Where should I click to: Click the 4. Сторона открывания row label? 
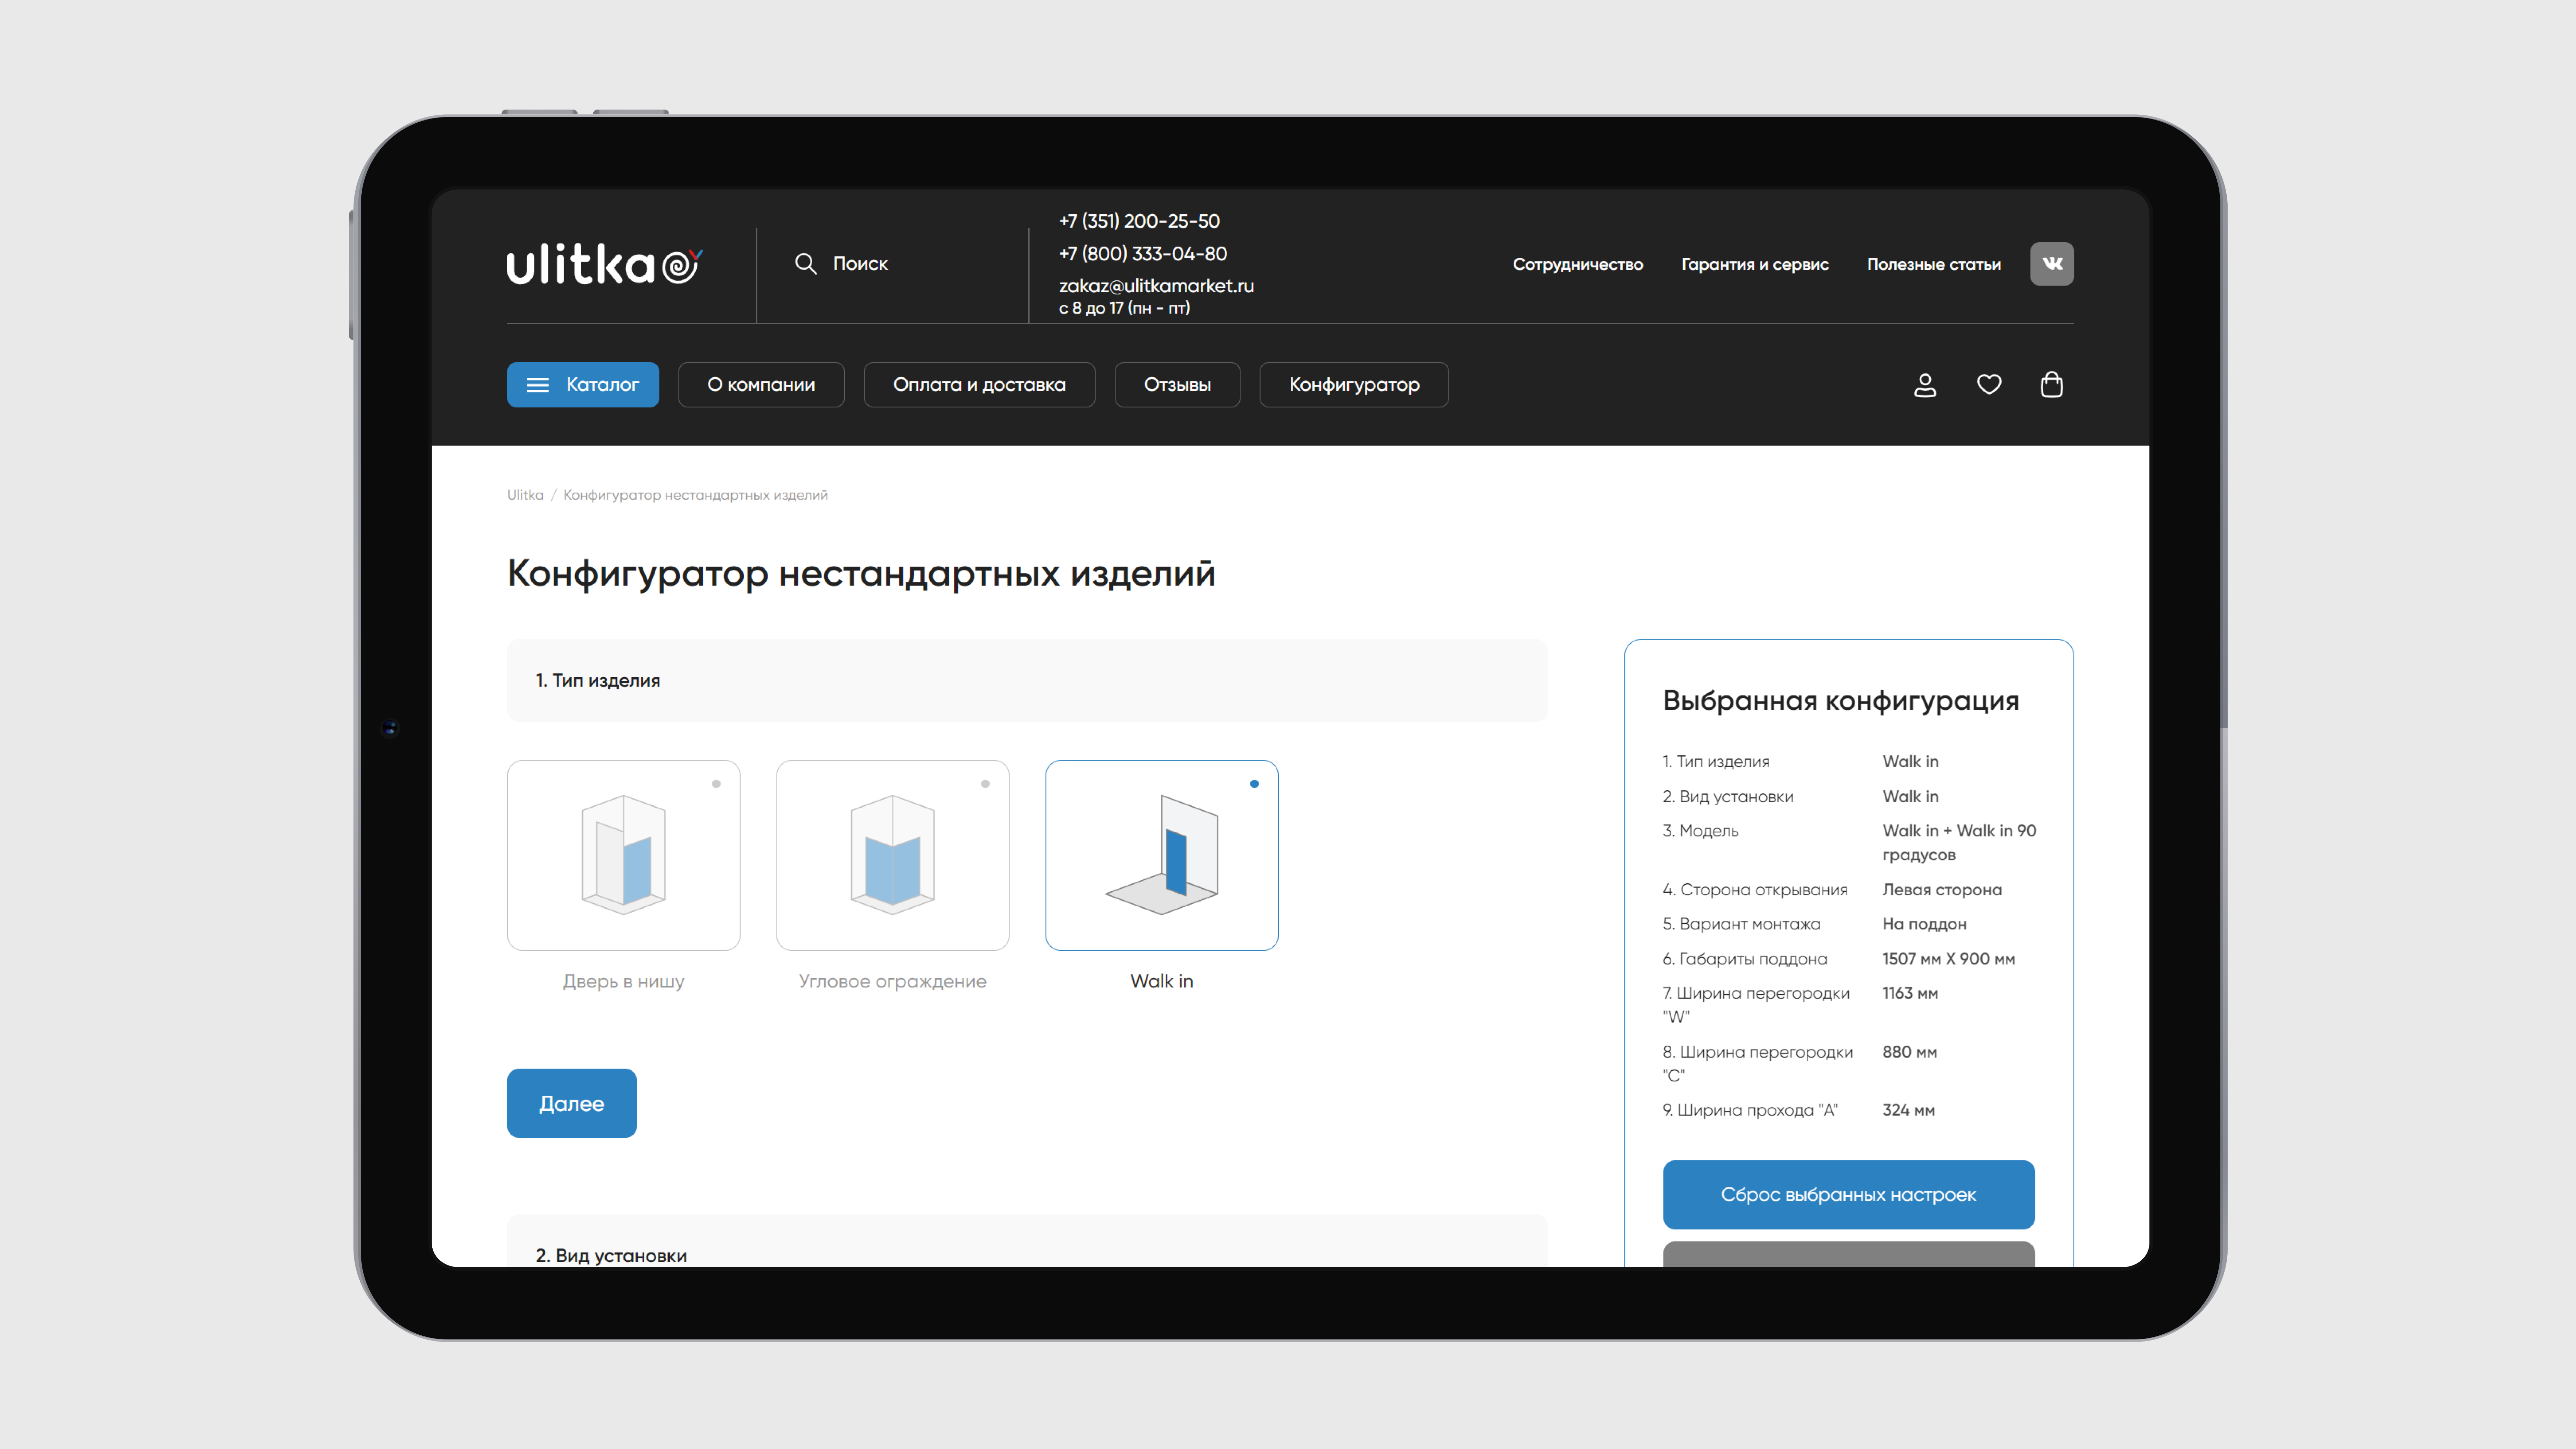pos(1755,890)
